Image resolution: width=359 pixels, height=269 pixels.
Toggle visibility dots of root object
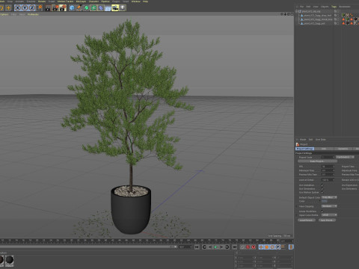click(338, 11)
